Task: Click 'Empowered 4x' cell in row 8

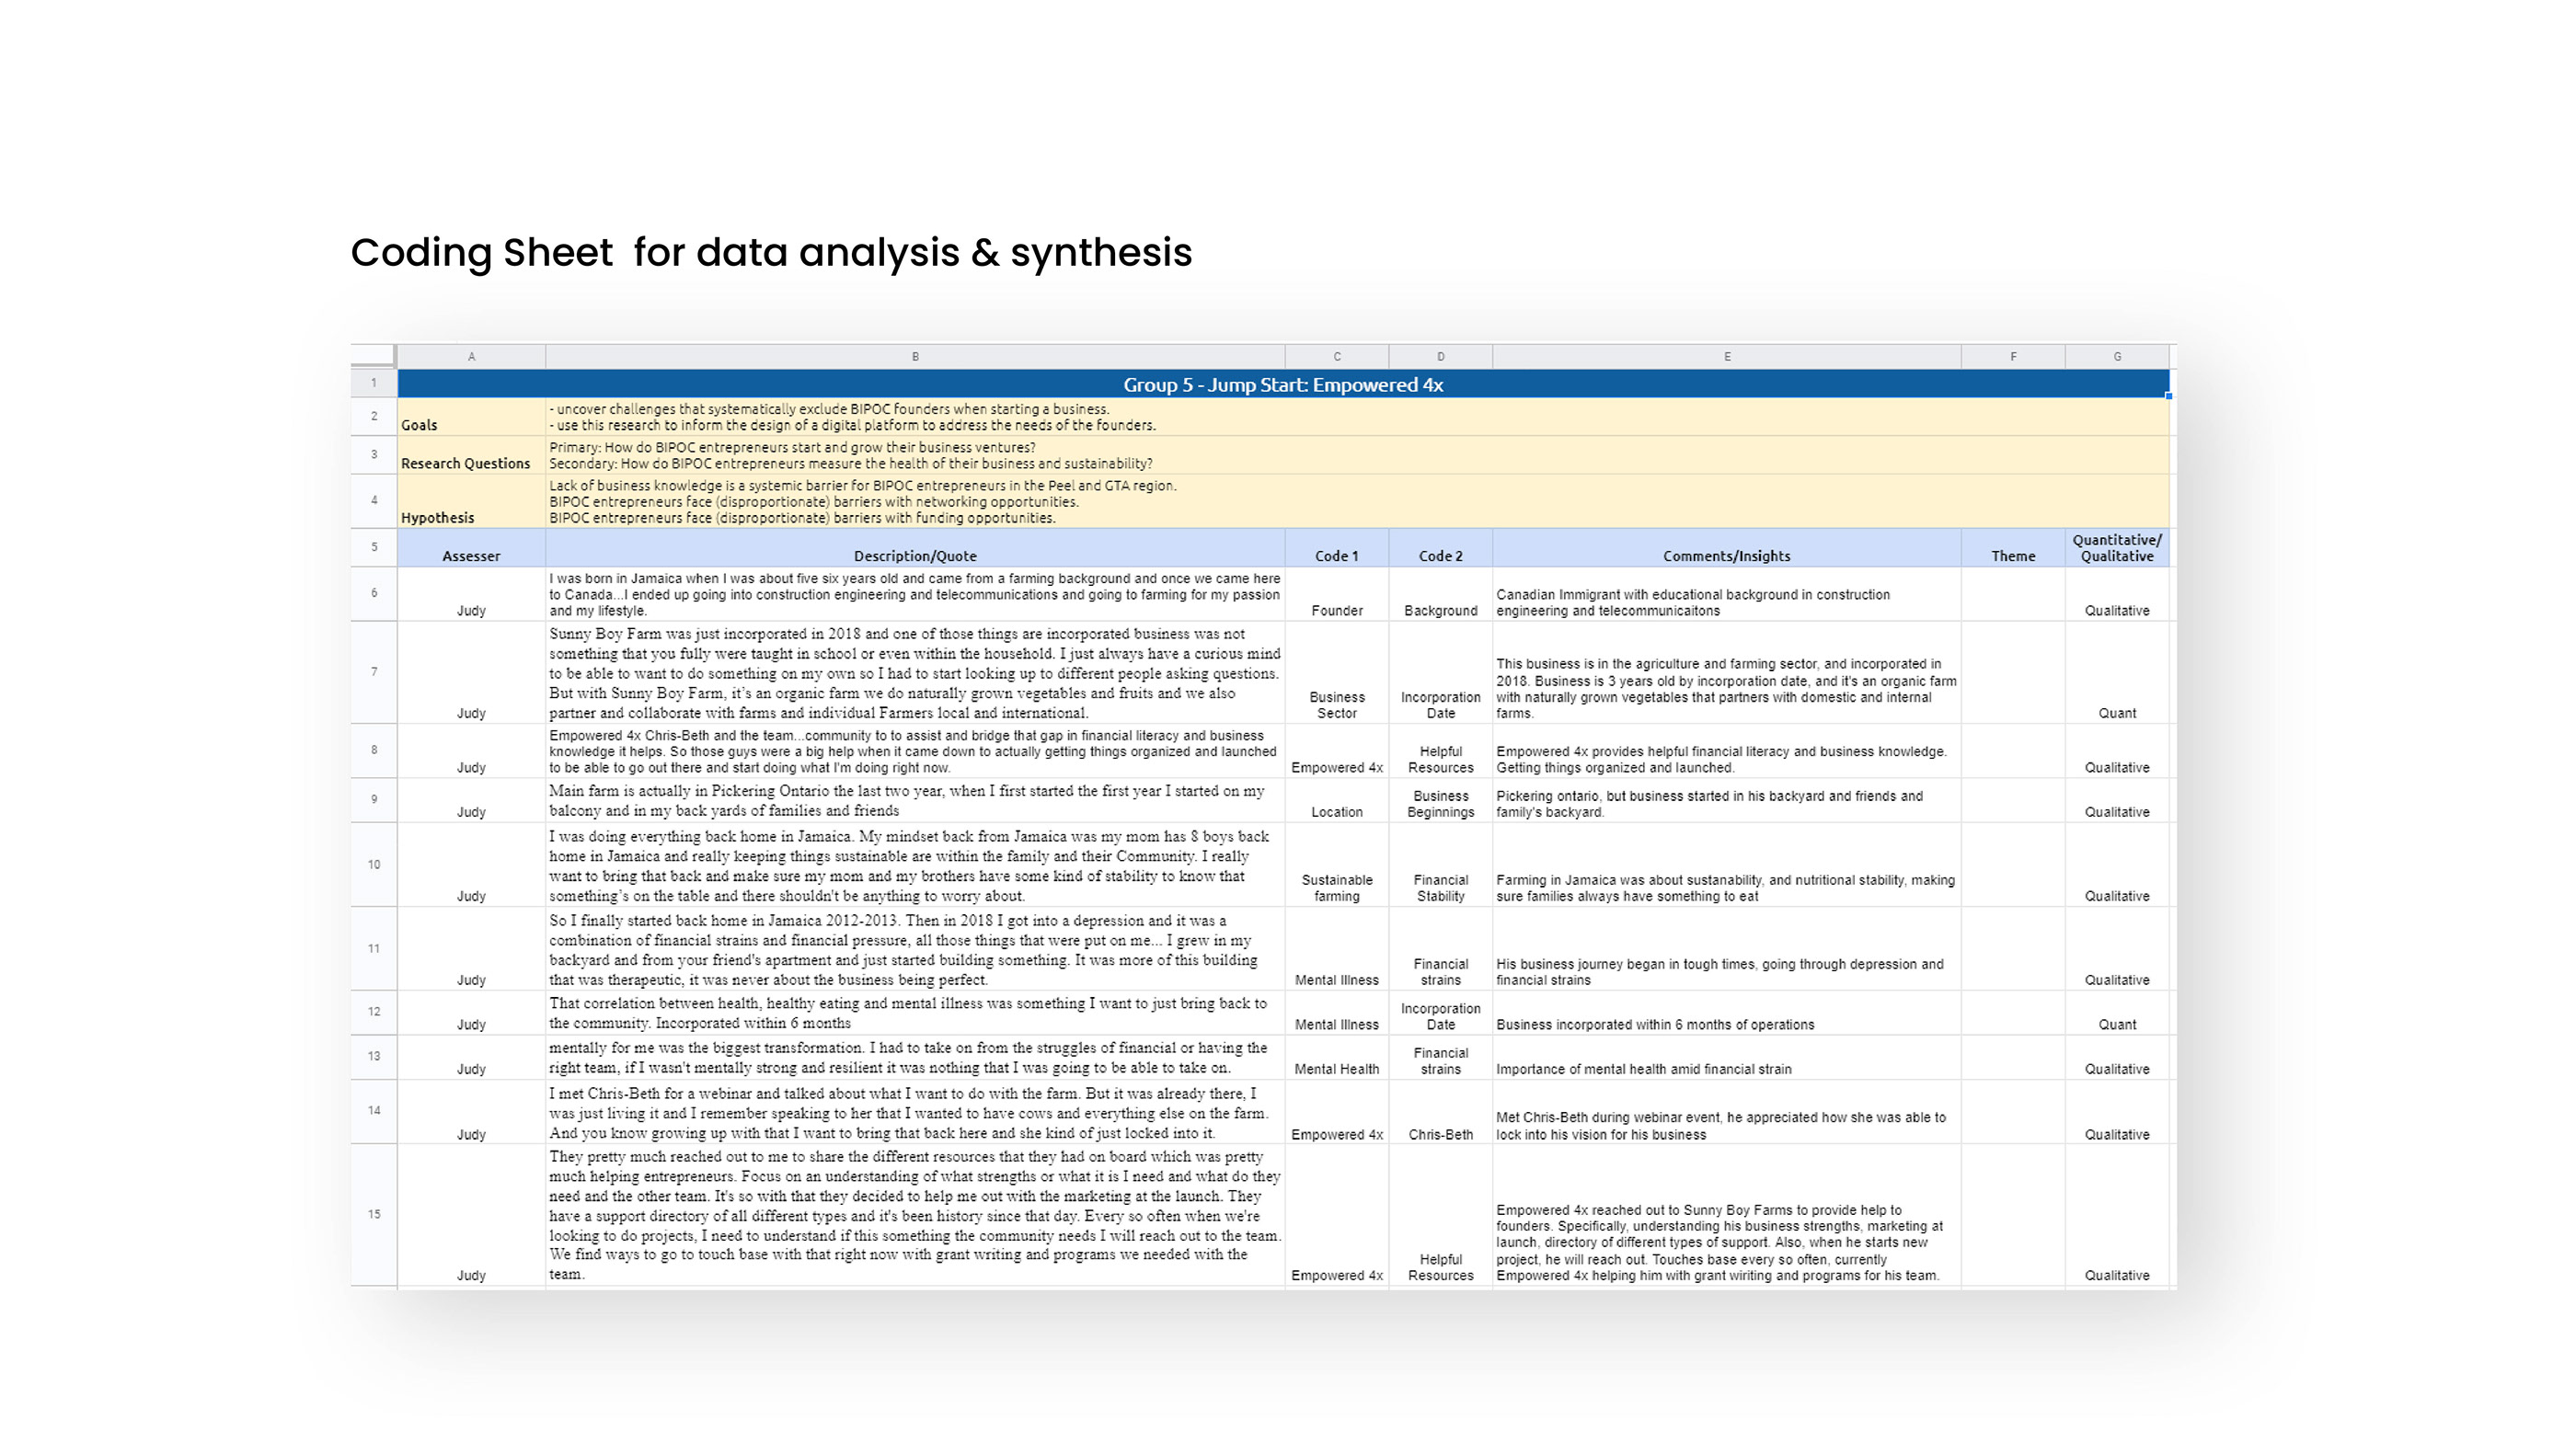Action: [x=1337, y=751]
